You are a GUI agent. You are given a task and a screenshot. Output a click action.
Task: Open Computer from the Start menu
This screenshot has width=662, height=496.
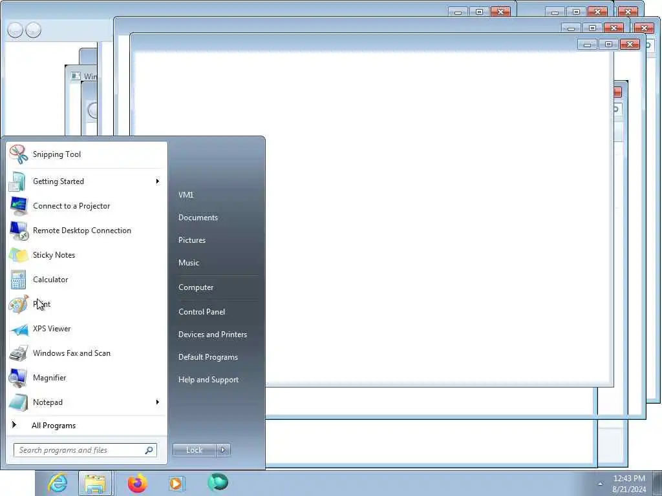pyautogui.click(x=196, y=287)
